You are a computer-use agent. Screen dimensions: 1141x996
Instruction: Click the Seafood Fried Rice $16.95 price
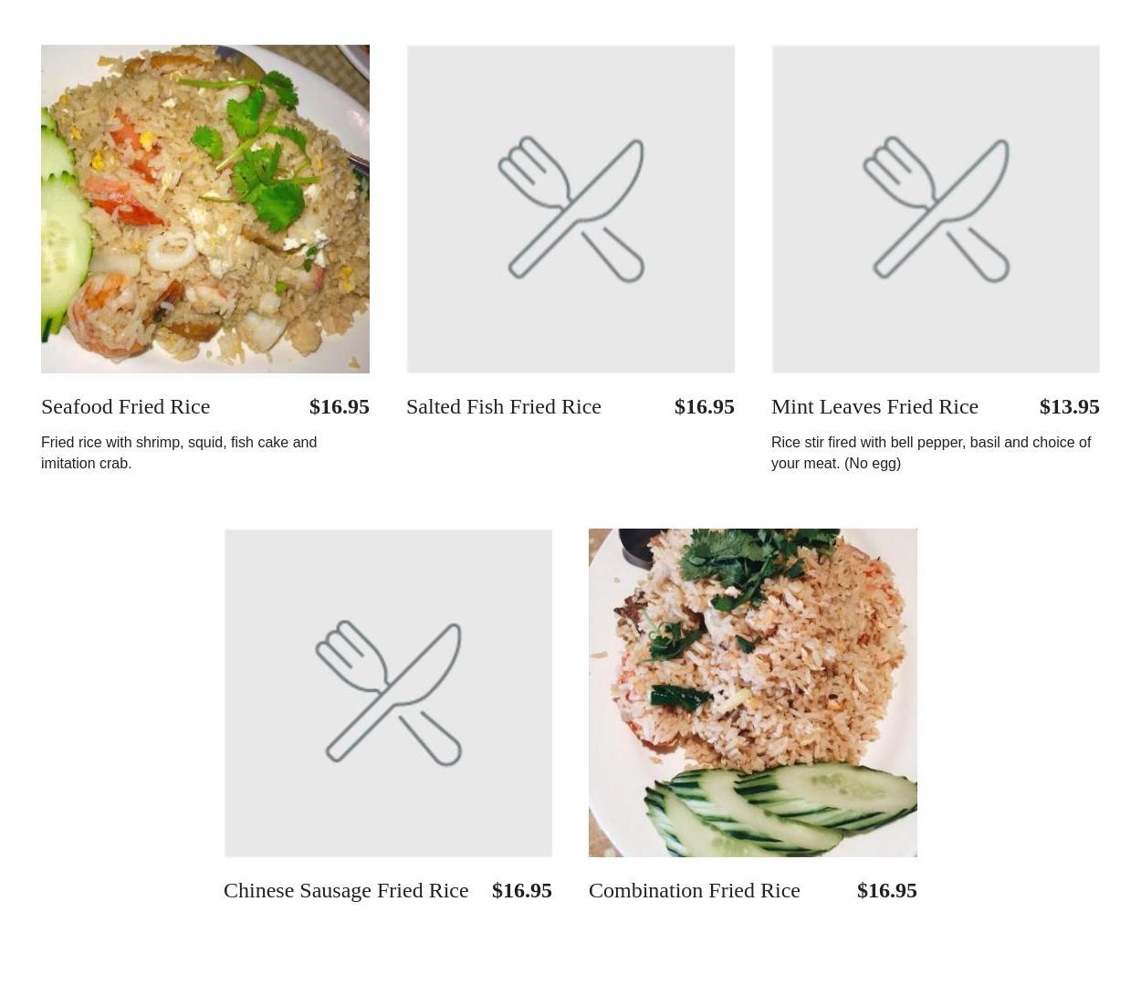click(x=340, y=406)
